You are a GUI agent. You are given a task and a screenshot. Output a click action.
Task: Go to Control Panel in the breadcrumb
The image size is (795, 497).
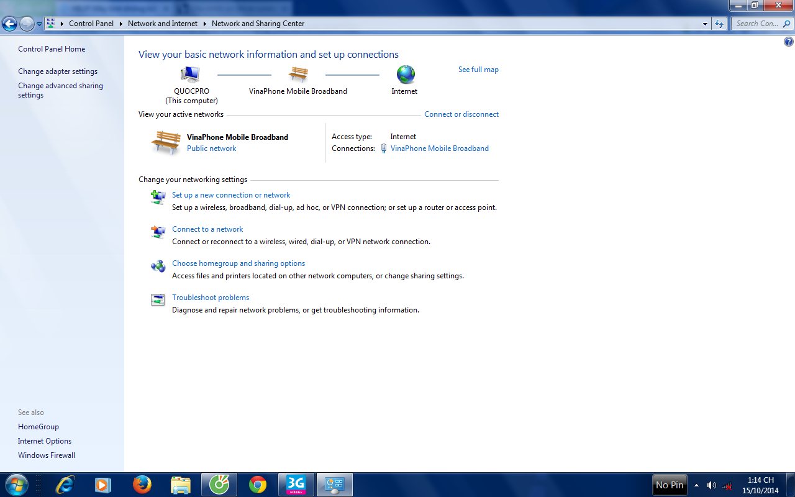click(91, 24)
